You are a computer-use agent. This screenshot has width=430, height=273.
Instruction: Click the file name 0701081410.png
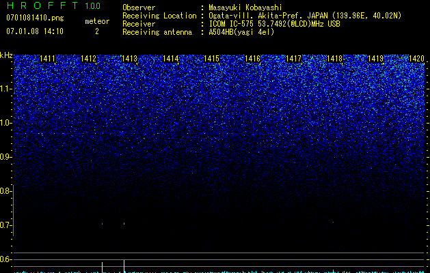[35, 18]
